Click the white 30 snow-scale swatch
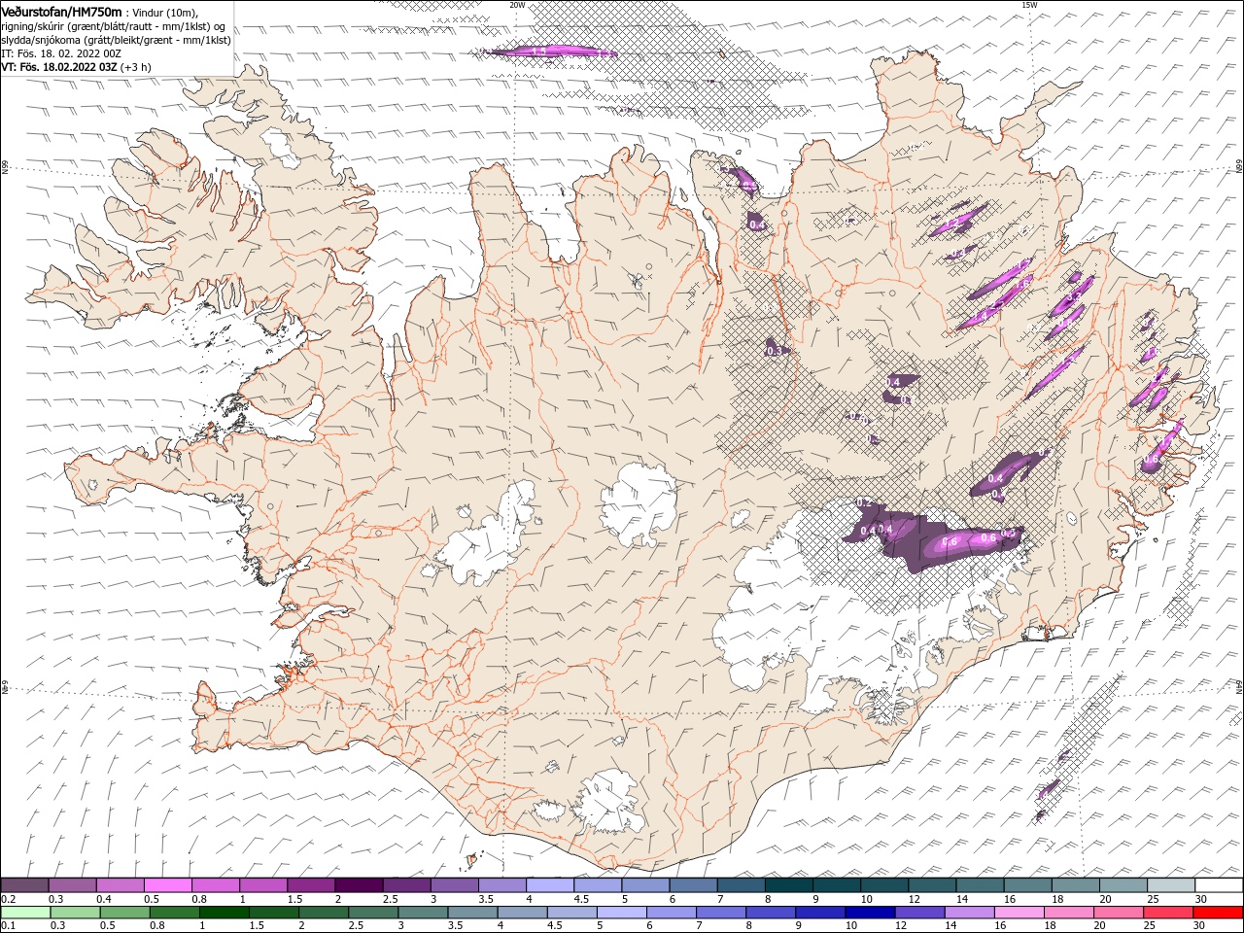The width and height of the screenshot is (1244, 933). 1219,885
